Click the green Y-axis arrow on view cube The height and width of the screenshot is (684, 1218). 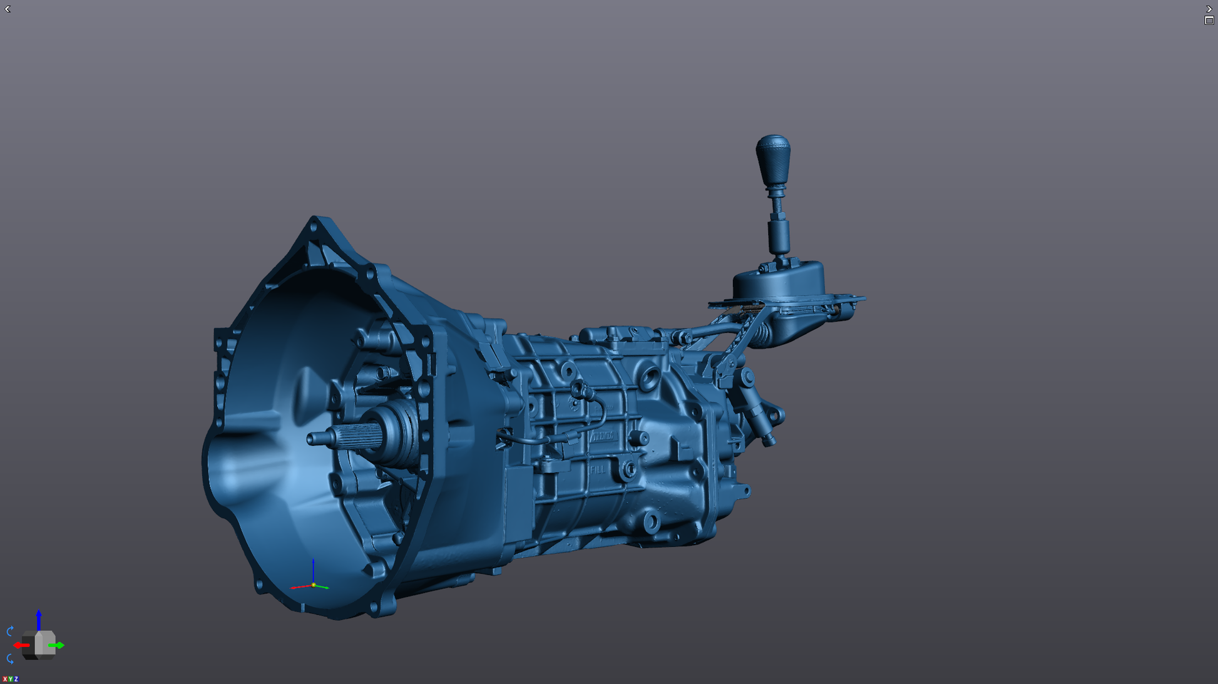(x=56, y=645)
